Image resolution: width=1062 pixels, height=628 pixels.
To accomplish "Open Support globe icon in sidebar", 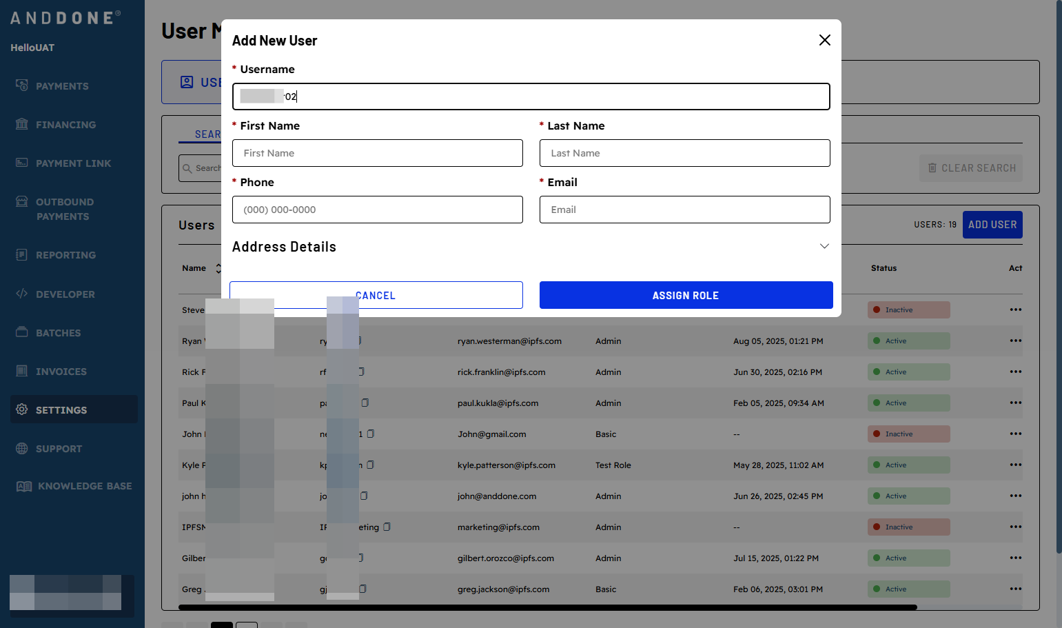I will [22, 448].
